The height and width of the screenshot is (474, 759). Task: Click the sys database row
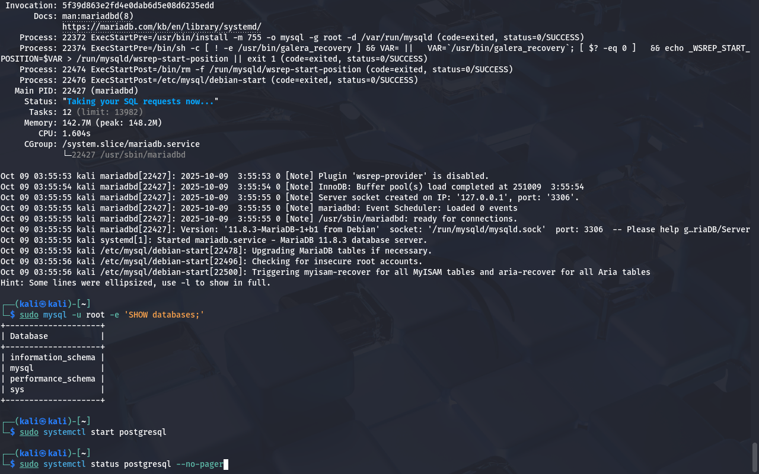coord(17,389)
